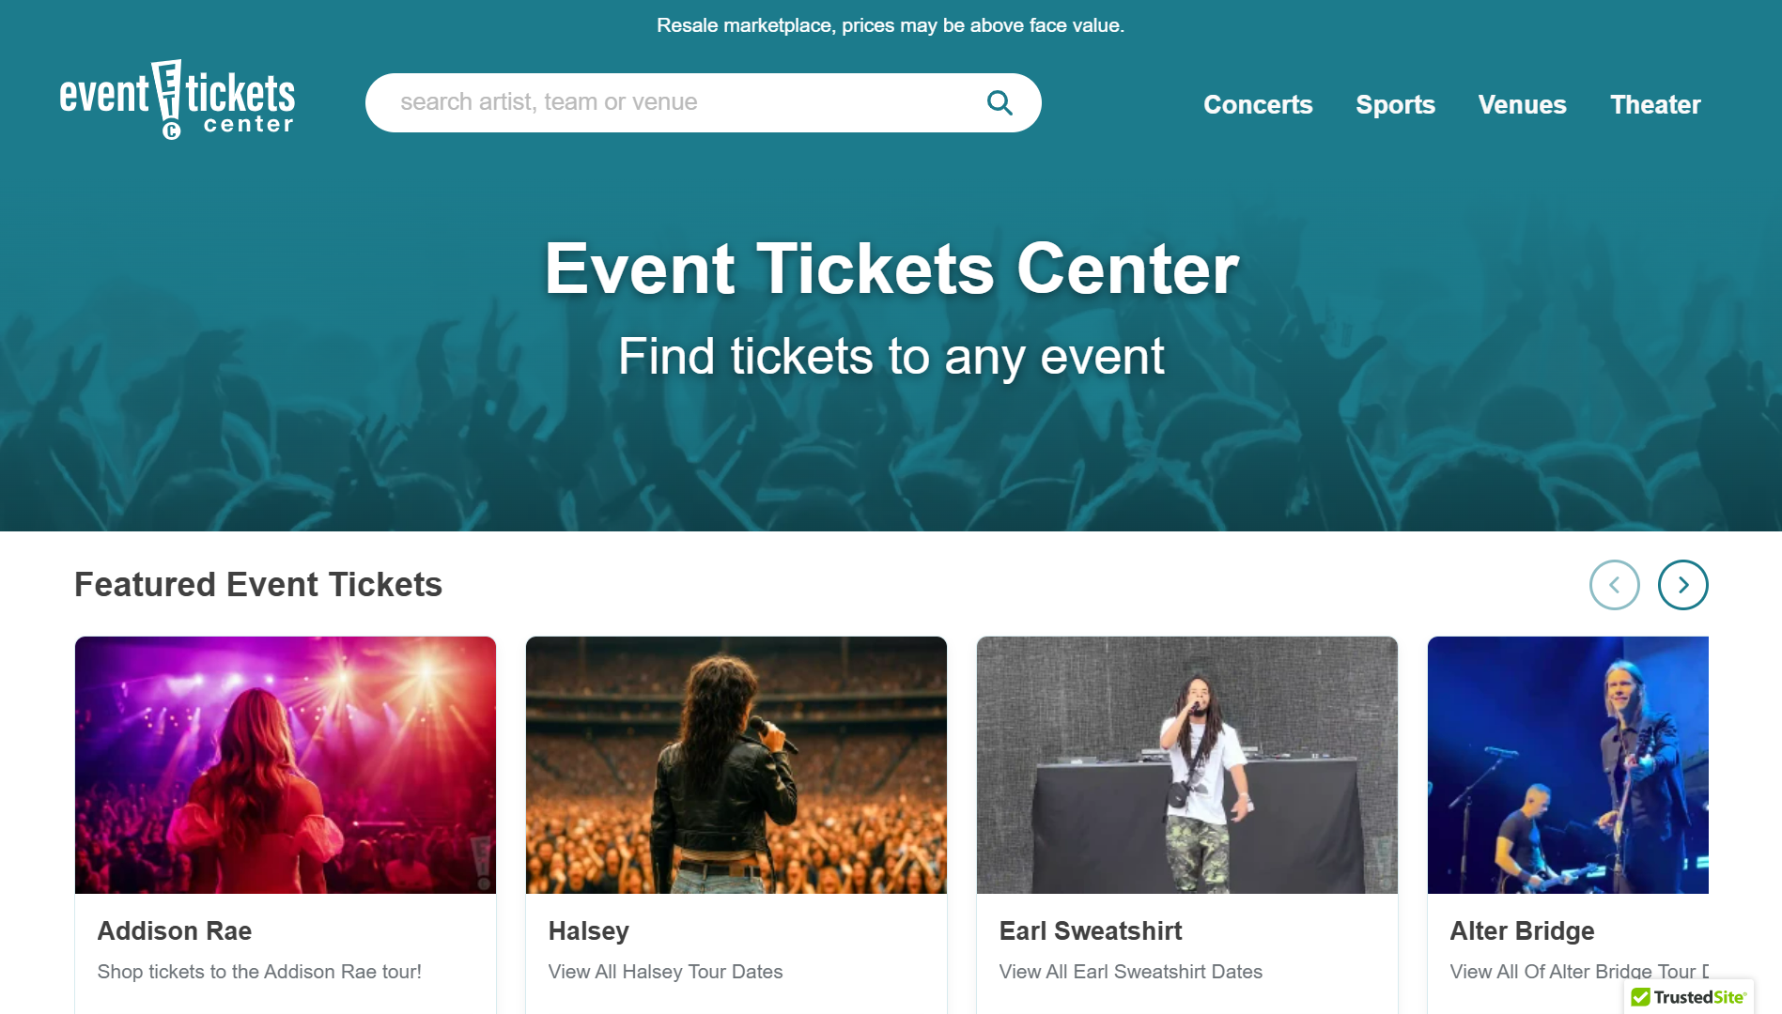Show next featured events with right arrow
1782x1014 pixels.
(x=1682, y=585)
